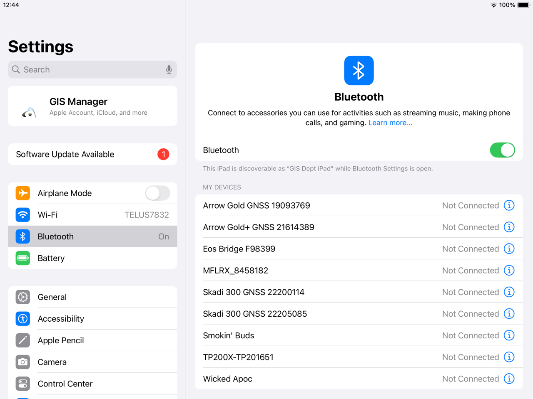Open info for Arrow Gold+ GNSS 21614389

(x=509, y=227)
